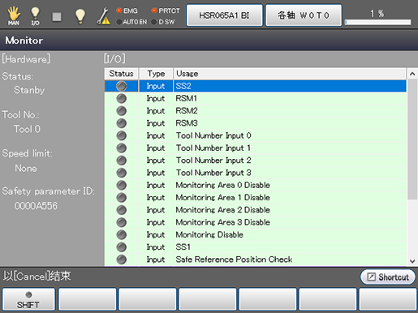Open the wrench warning maintenance icon
Viewport: 418px width, 313px height.
pyautogui.click(x=103, y=16)
